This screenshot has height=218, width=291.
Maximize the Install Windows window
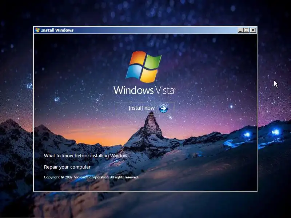[x=247, y=30]
